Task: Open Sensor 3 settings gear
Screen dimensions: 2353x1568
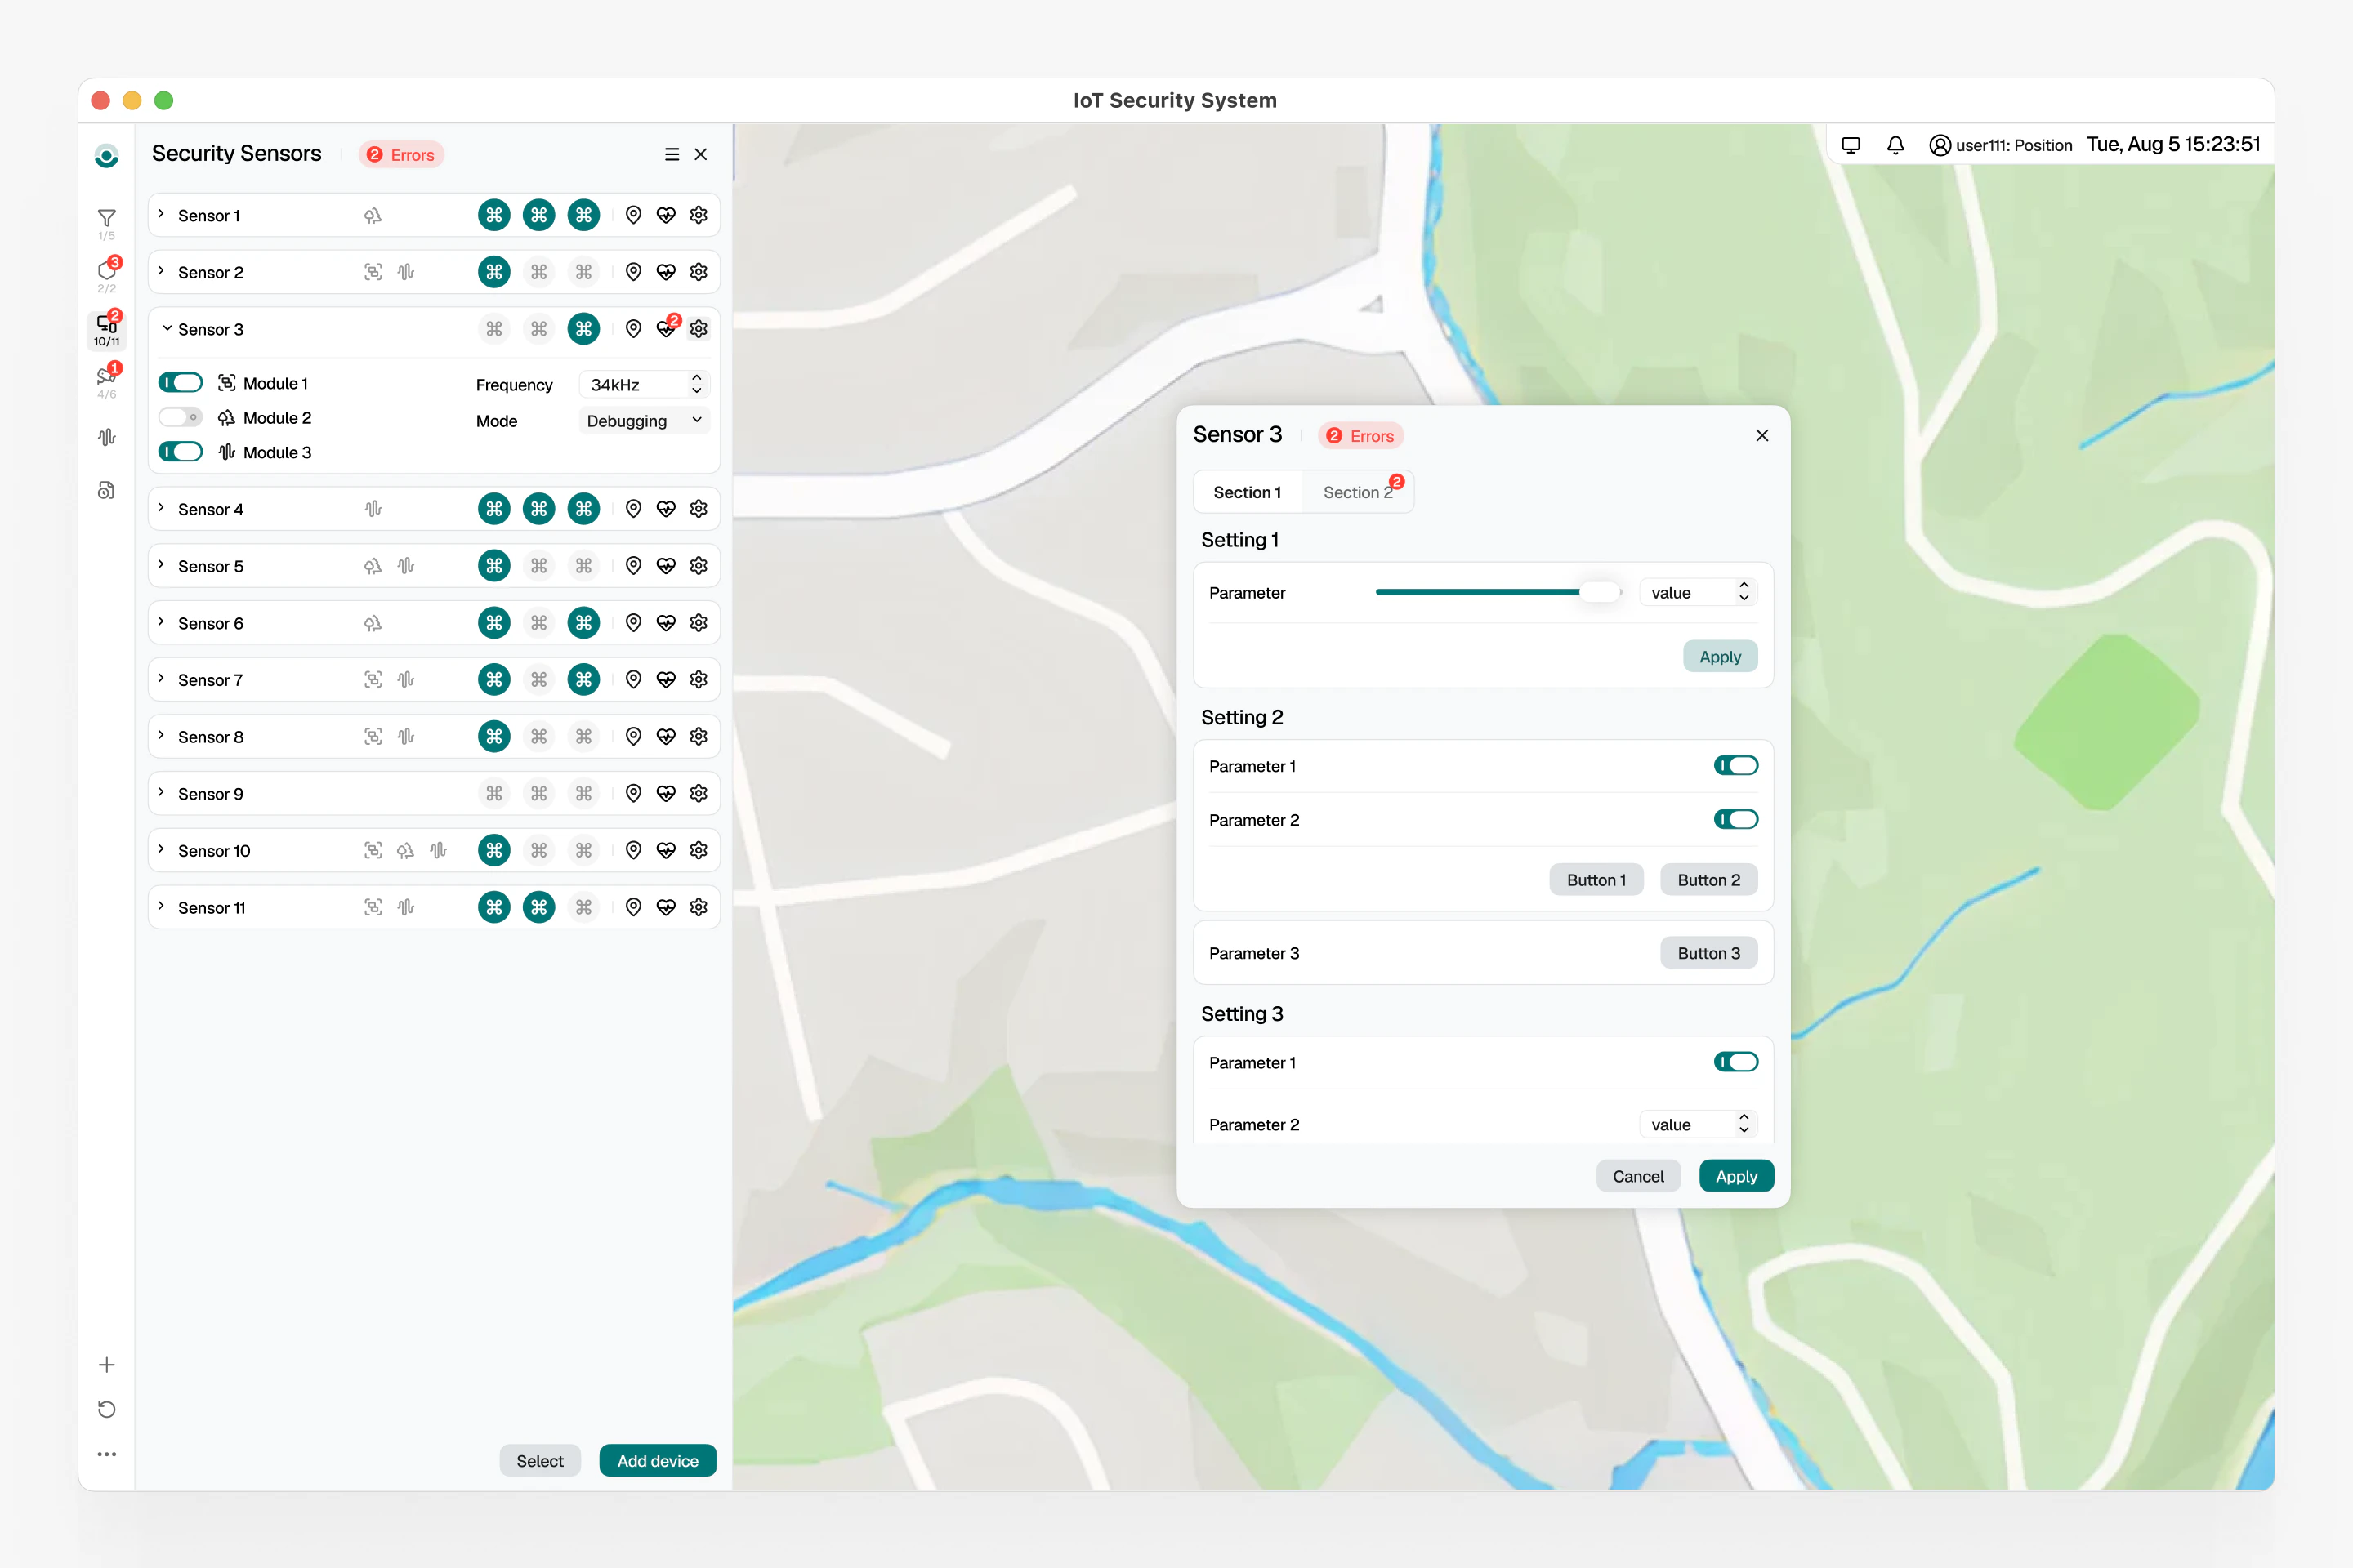Action: 699,329
